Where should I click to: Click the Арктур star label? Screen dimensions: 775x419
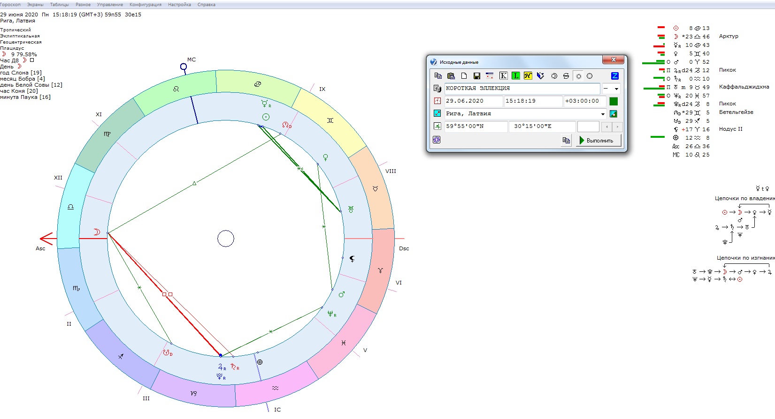(729, 36)
